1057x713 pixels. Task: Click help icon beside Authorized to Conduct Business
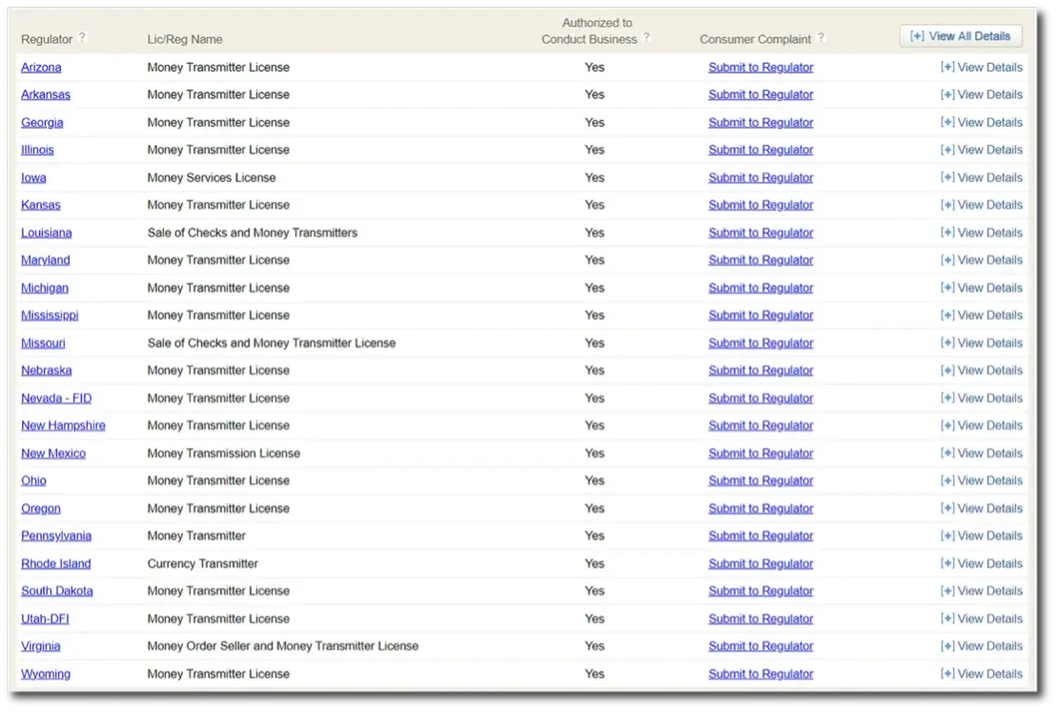[646, 38]
